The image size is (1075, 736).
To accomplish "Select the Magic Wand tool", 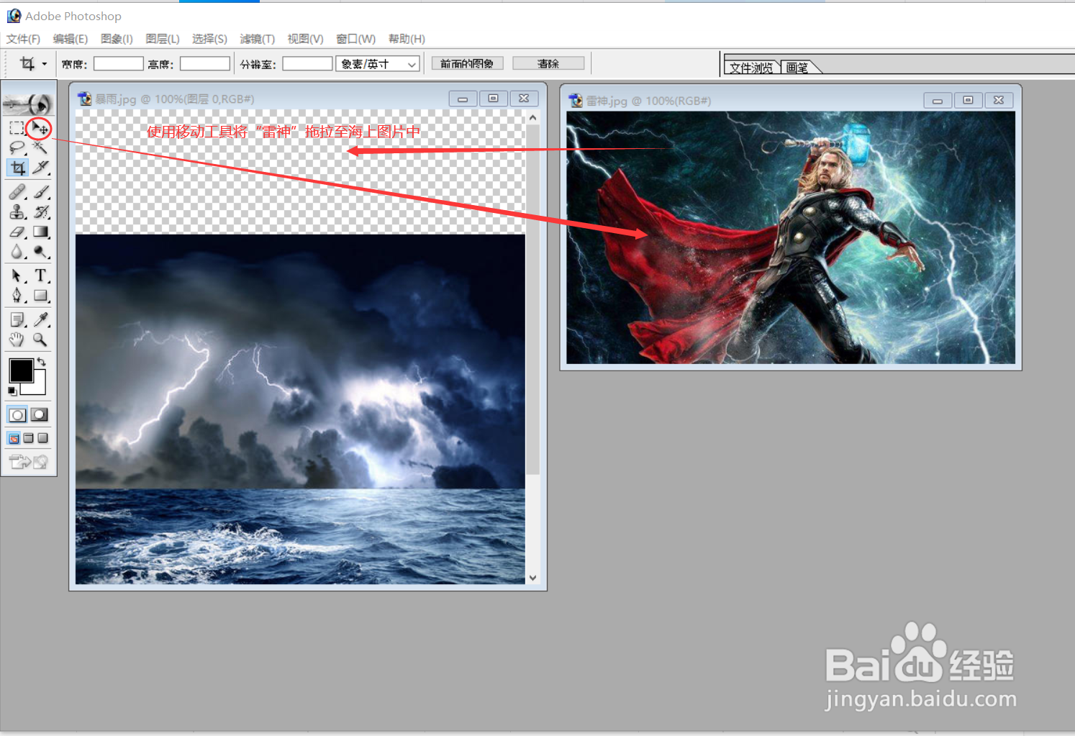I will point(40,148).
